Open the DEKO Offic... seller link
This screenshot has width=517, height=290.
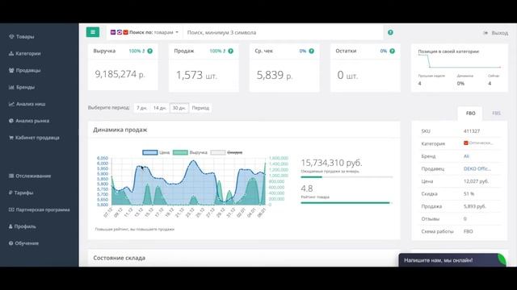coord(477,168)
